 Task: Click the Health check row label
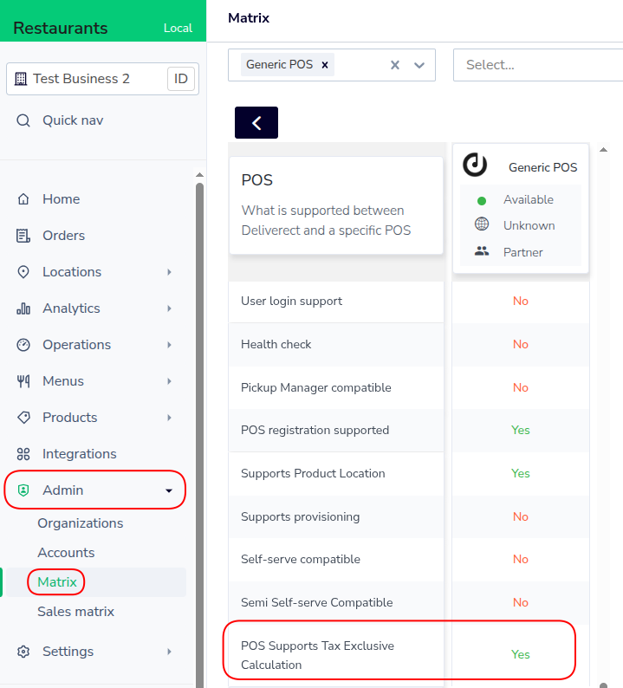[x=276, y=345]
